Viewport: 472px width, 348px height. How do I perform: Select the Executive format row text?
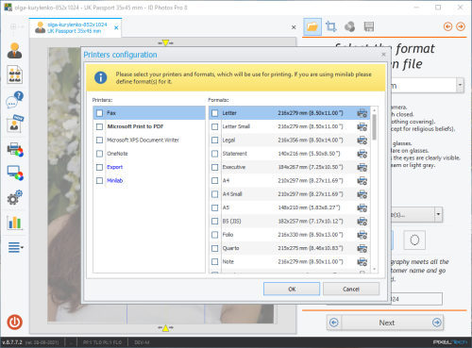tap(234, 167)
